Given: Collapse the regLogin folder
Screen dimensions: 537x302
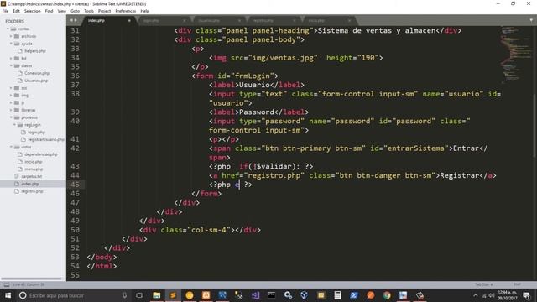Looking at the screenshot, I should tap(14, 125).
